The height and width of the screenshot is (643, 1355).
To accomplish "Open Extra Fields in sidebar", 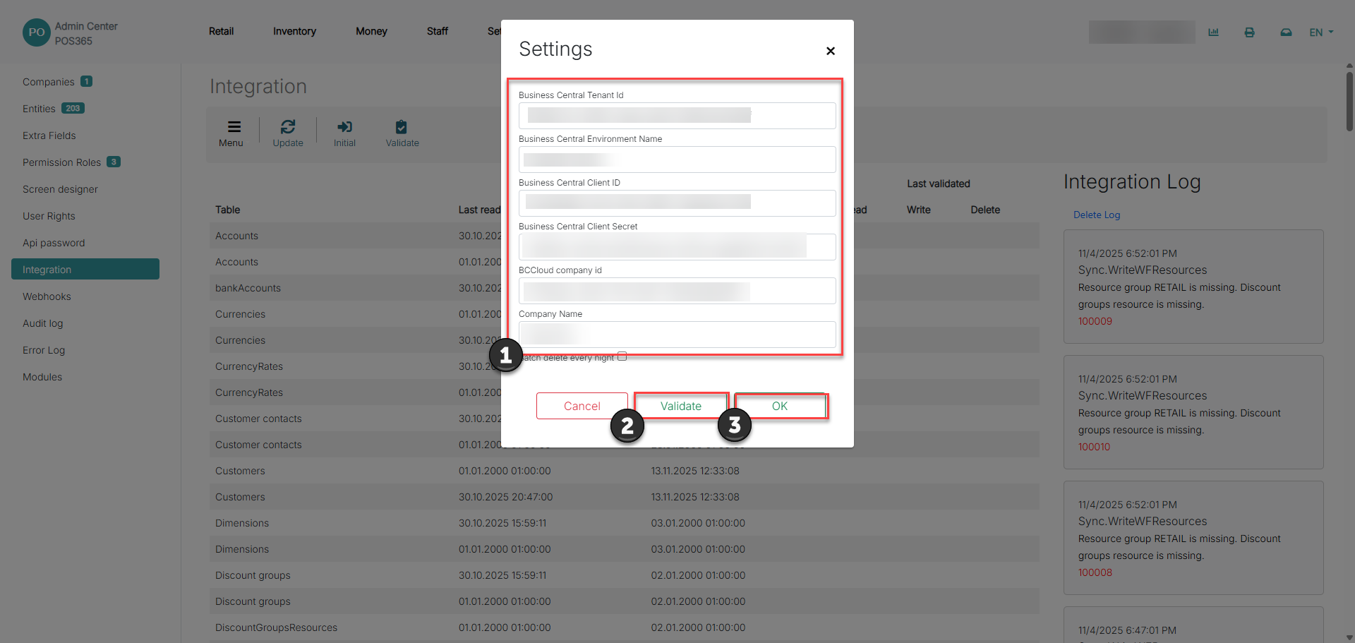I will click(x=49, y=136).
